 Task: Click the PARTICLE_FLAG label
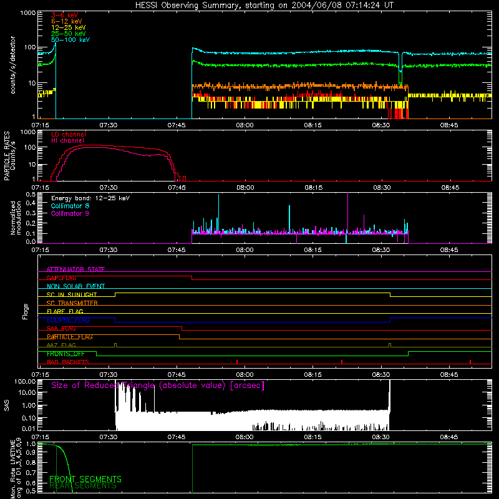(70, 337)
